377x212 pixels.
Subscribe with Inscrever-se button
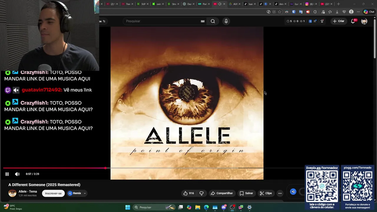click(53, 193)
